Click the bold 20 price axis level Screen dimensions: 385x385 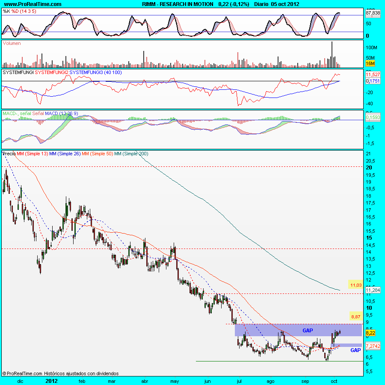click(x=369, y=167)
